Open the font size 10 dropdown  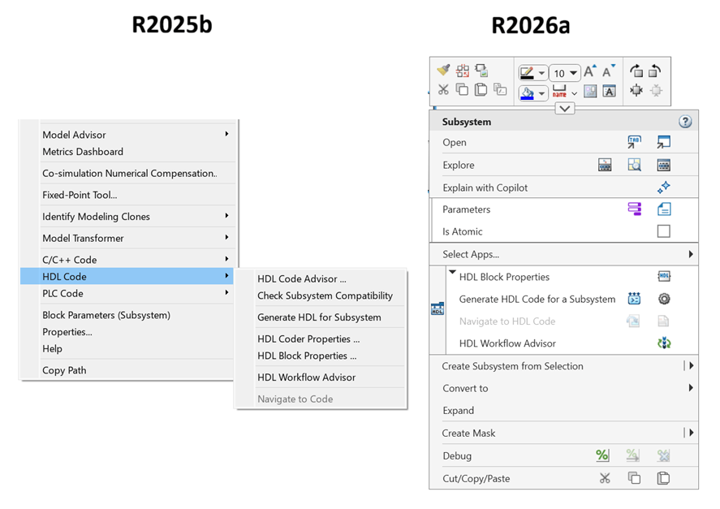click(574, 73)
